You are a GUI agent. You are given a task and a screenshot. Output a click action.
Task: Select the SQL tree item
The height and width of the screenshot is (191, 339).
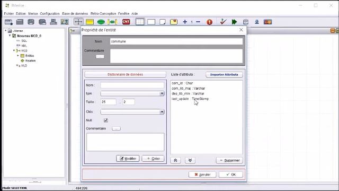[24, 41]
